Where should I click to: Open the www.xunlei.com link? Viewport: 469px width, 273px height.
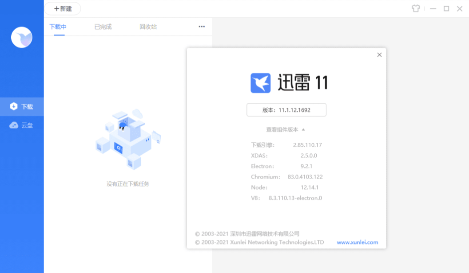(358, 242)
